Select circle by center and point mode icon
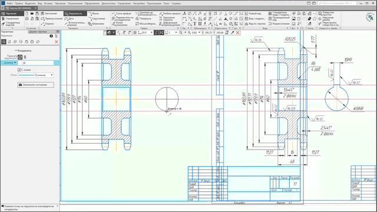The width and height of the screenshot is (377, 212). (4, 42)
